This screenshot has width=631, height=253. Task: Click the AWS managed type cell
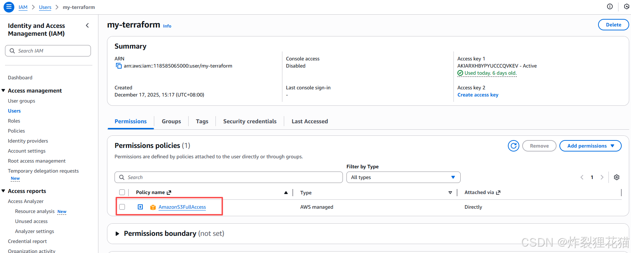[317, 207]
